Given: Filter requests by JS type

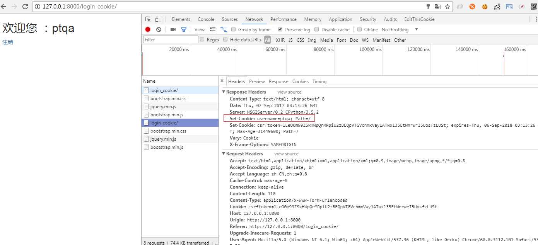Looking at the screenshot, I should [290, 40].
